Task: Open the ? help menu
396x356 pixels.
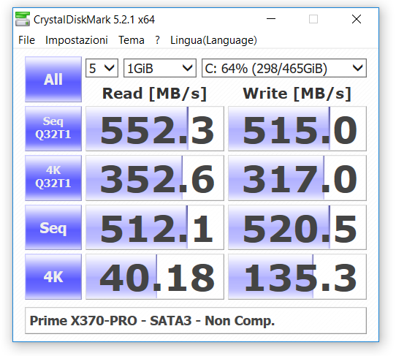Action: [x=157, y=40]
